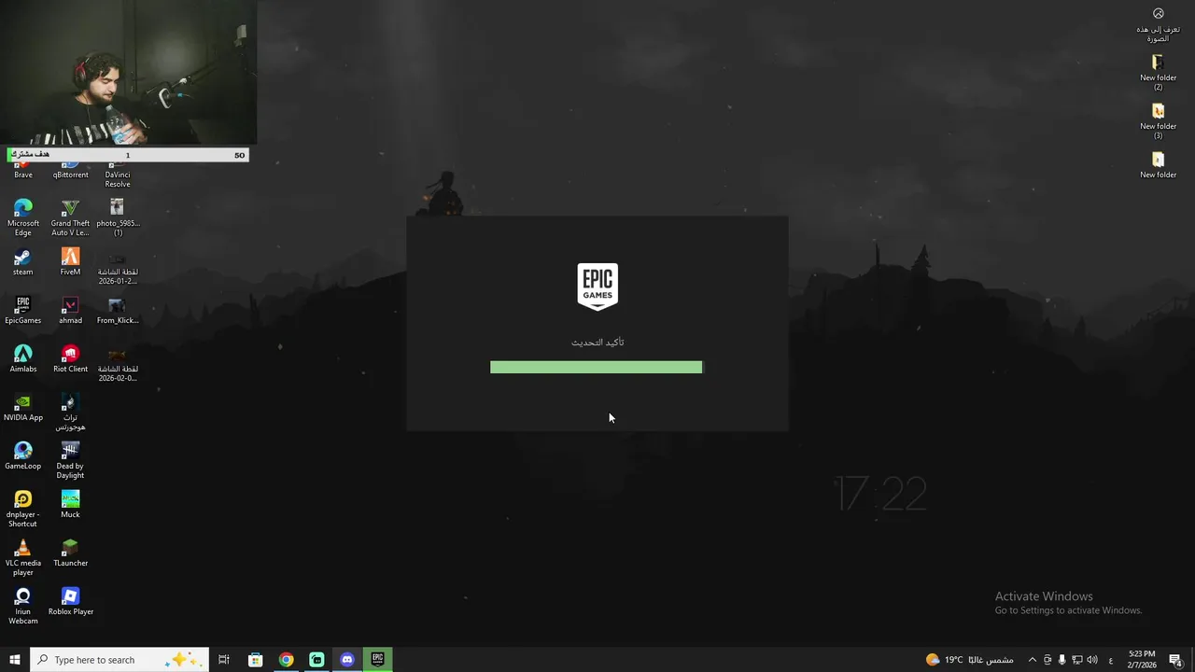This screenshot has height=672, width=1195.
Task: Select the GameLoop desktop shortcut
Action: 23,455
